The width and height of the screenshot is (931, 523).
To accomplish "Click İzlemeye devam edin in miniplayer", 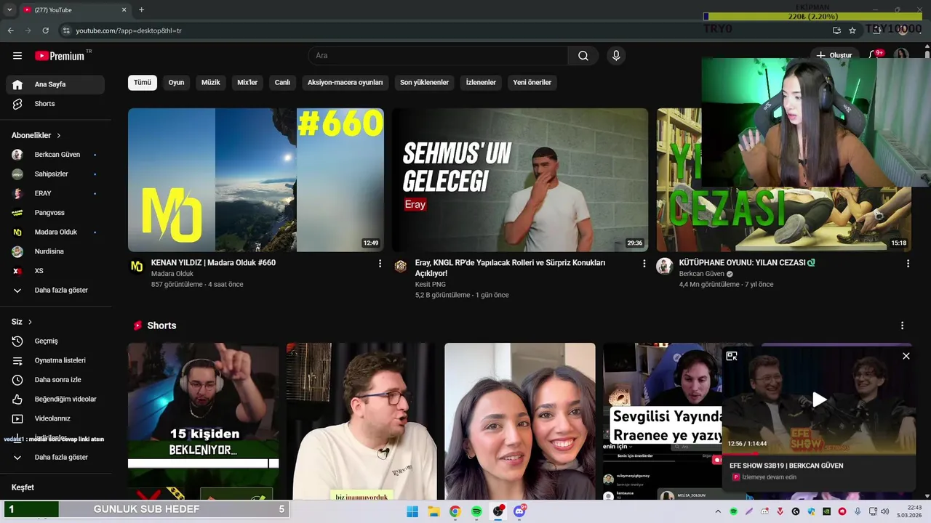I will tap(770, 477).
